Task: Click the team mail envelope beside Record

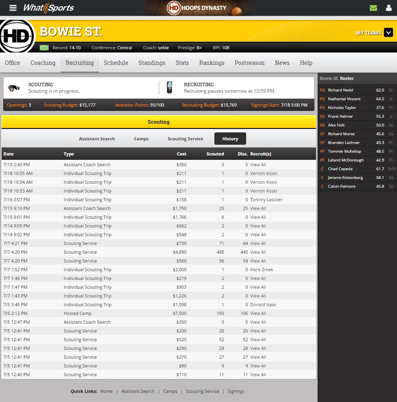Action: pyautogui.click(x=44, y=48)
